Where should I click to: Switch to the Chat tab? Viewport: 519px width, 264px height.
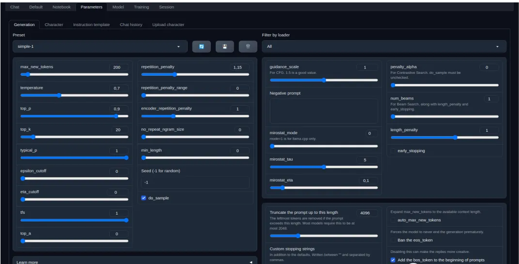pyautogui.click(x=15, y=7)
